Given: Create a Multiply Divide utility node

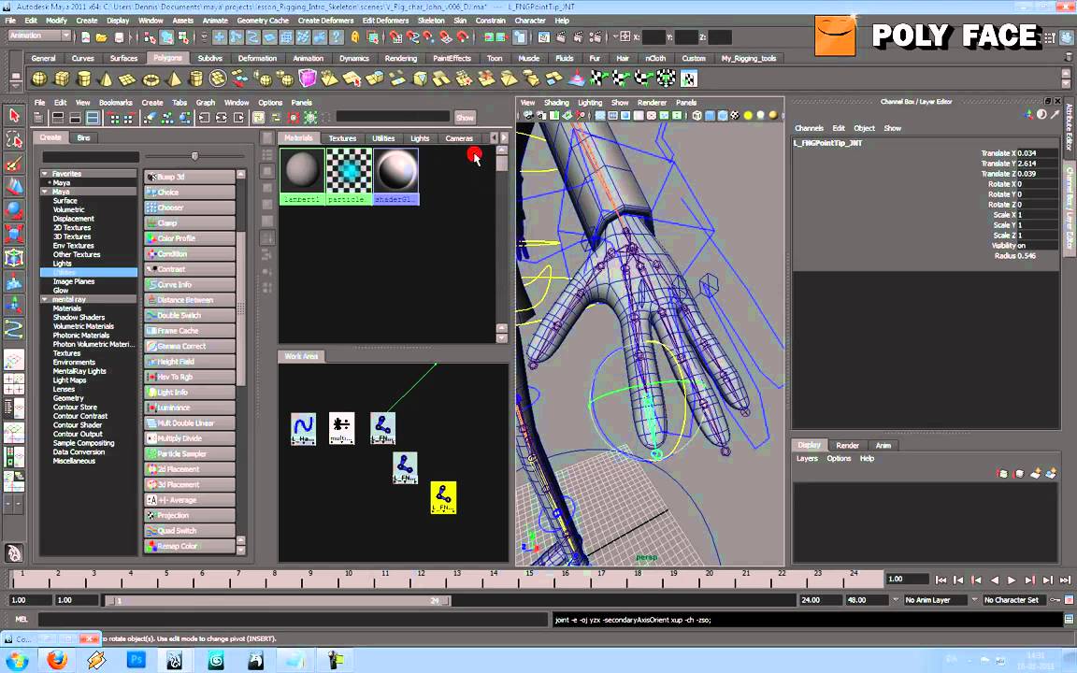Looking at the screenshot, I should [190, 438].
